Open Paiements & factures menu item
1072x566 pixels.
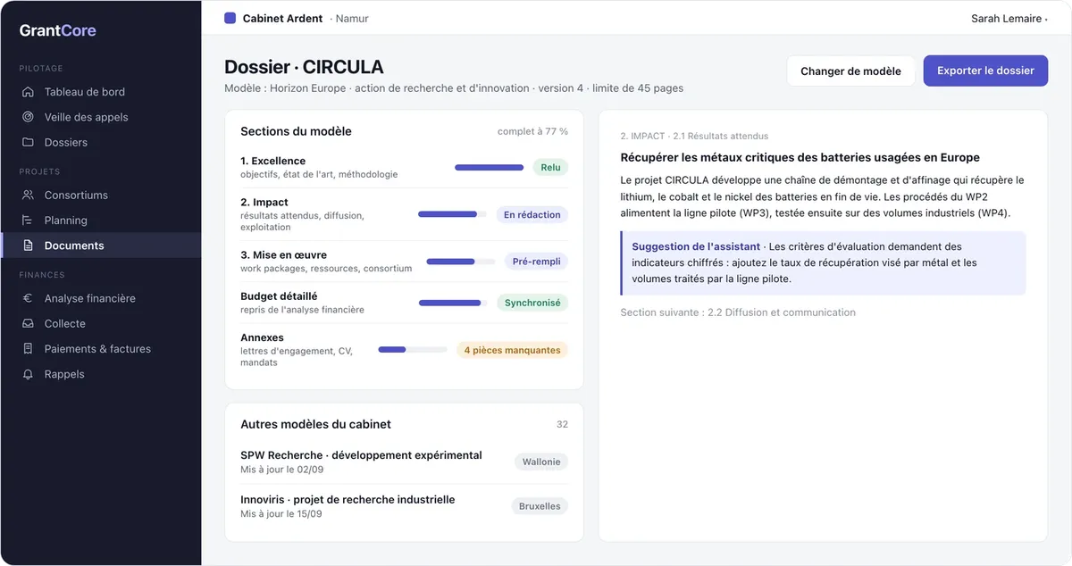pos(100,349)
